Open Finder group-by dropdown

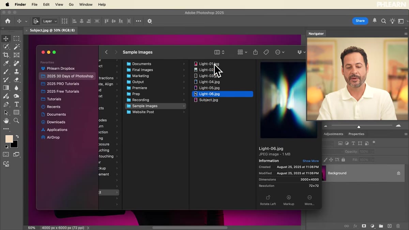point(242,52)
